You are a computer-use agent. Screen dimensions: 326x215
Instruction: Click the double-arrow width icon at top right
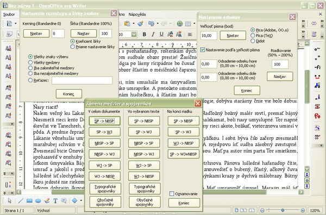click(314, 23)
